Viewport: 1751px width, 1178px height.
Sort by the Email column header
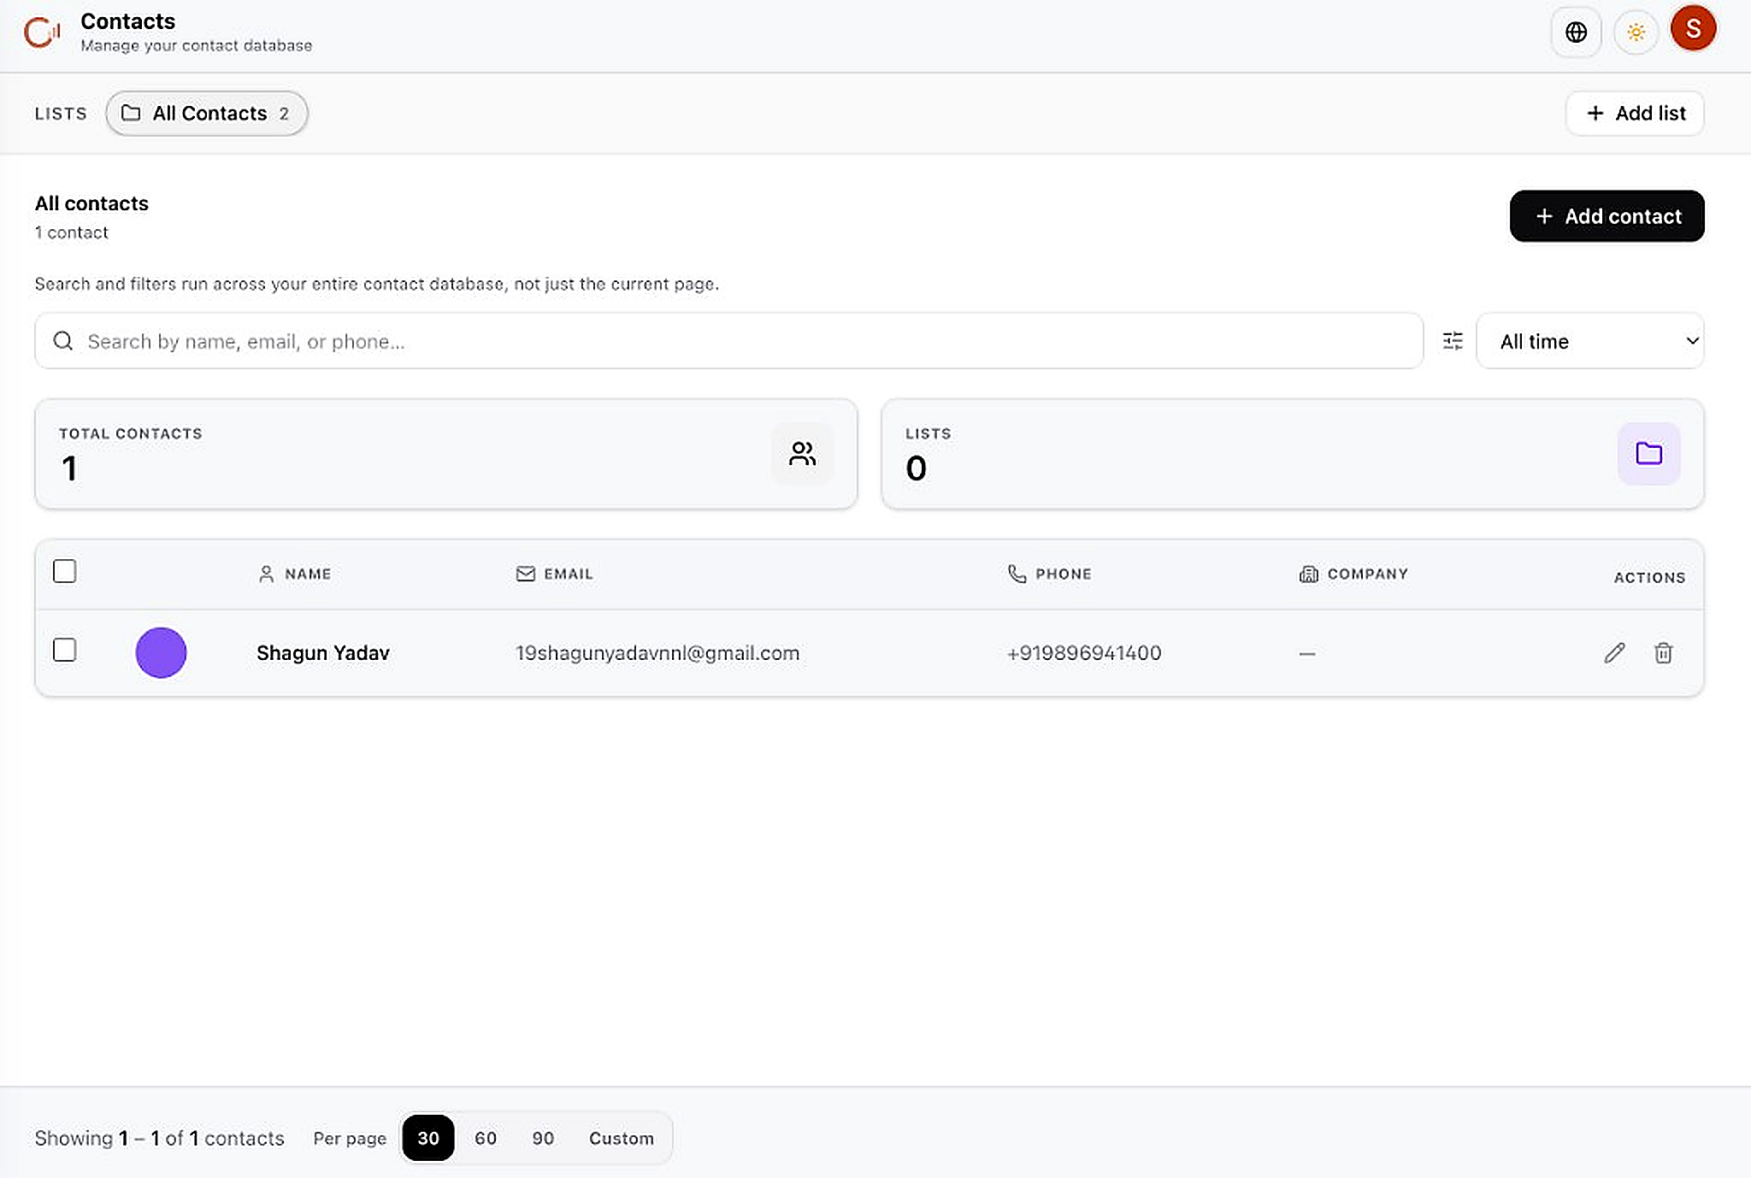[554, 574]
